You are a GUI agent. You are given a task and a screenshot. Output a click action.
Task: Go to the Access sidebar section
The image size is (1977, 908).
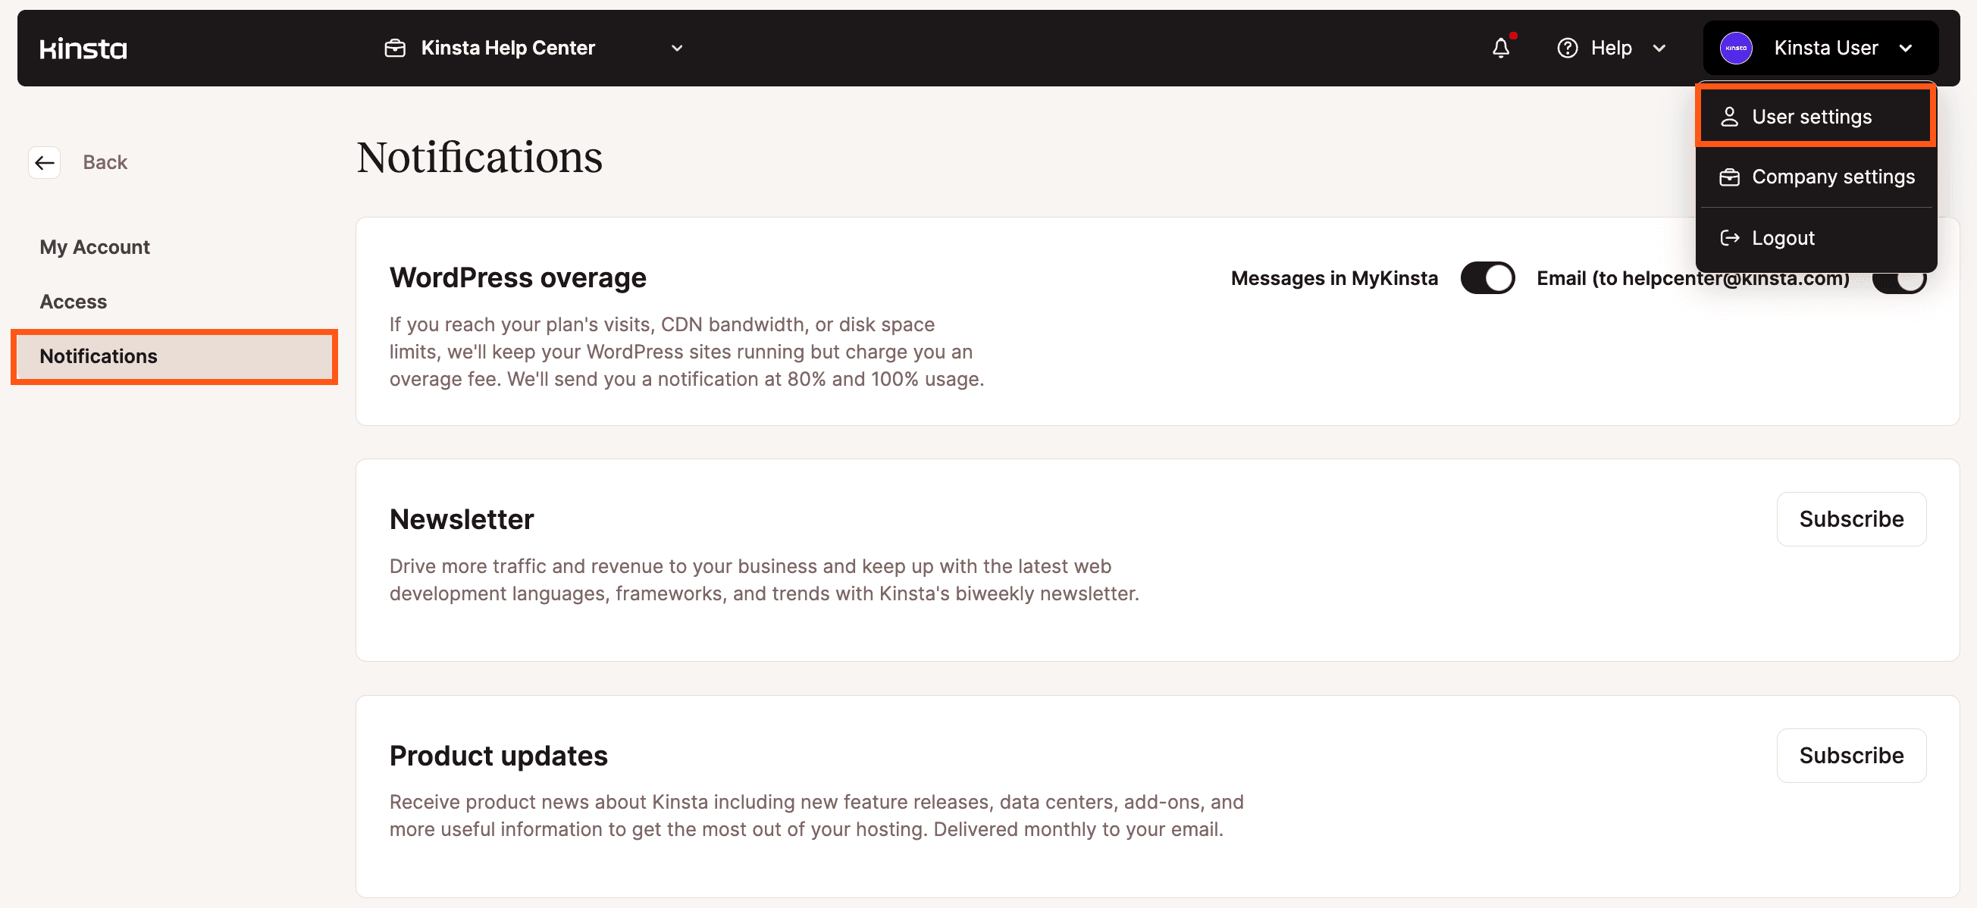(x=73, y=302)
